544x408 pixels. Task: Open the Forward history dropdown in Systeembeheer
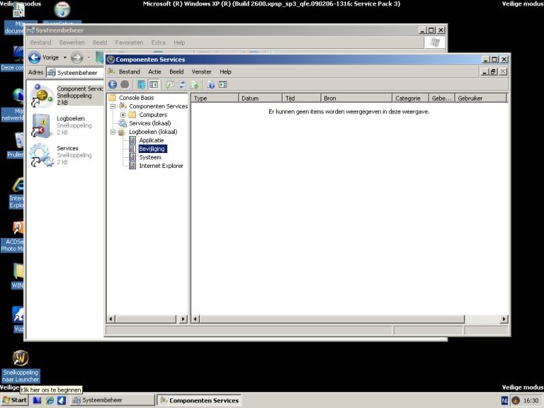click(x=89, y=57)
